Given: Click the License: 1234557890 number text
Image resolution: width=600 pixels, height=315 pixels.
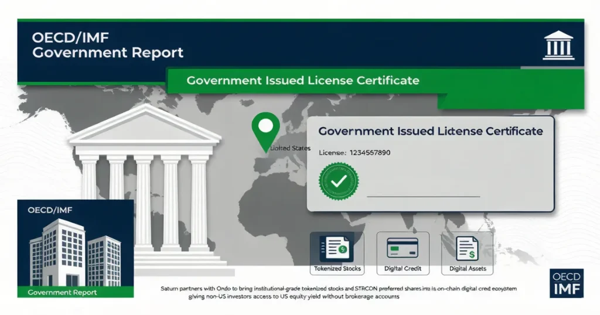Looking at the screenshot, I should coord(354,153).
